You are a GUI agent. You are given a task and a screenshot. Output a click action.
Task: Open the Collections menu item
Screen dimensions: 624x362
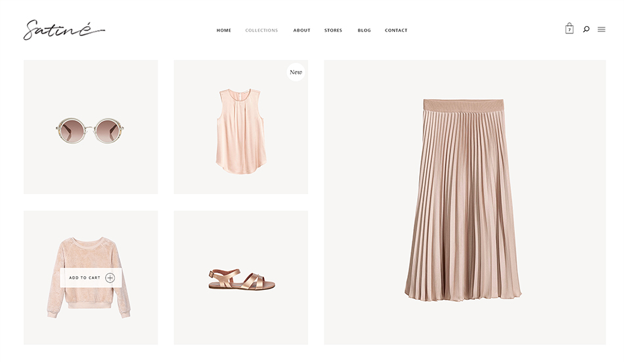coord(261,30)
